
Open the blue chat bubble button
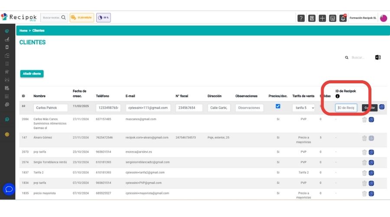click(9, 189)
